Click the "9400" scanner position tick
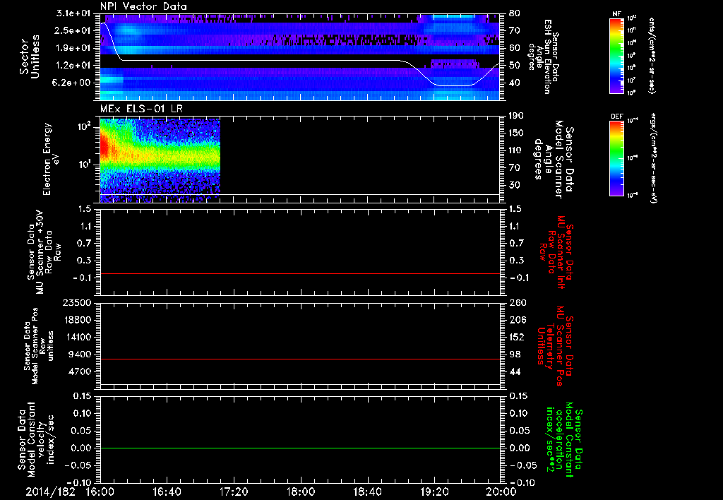Viewport: 723px width, 500px height. [80, 355]
